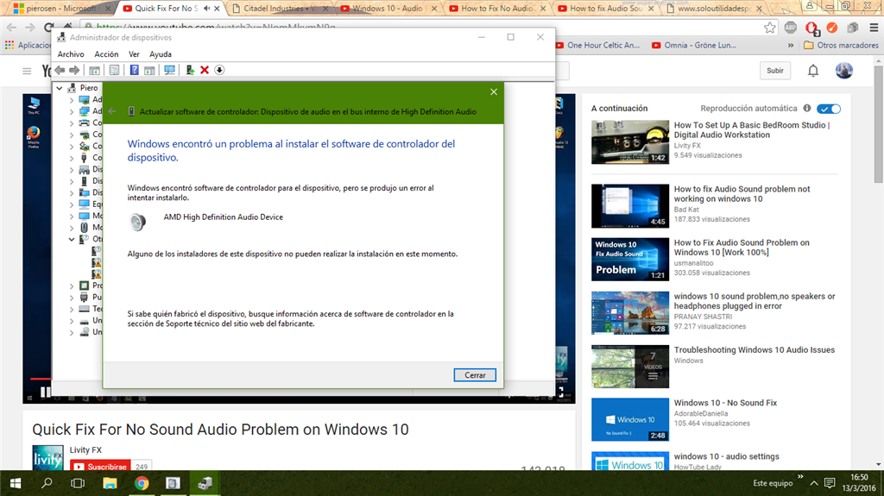Click the AMD audio device speaker icon
This screenshot has height=496, width=884.
click(x=137, y=222)
